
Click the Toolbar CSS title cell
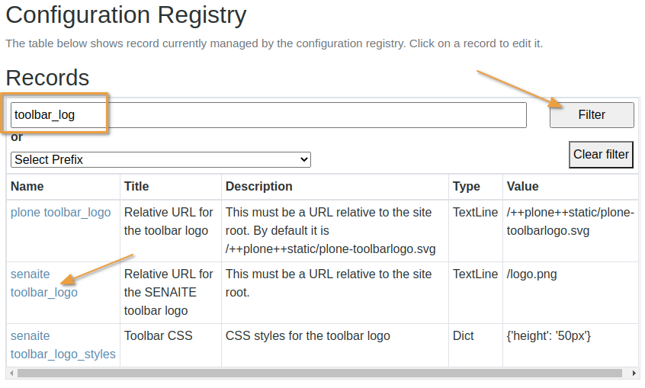click(158, 336)
